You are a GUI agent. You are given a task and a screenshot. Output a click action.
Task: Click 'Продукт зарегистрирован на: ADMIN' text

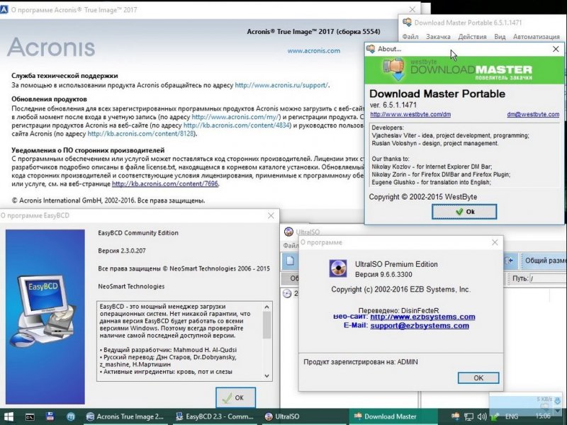tap(361, 362)
